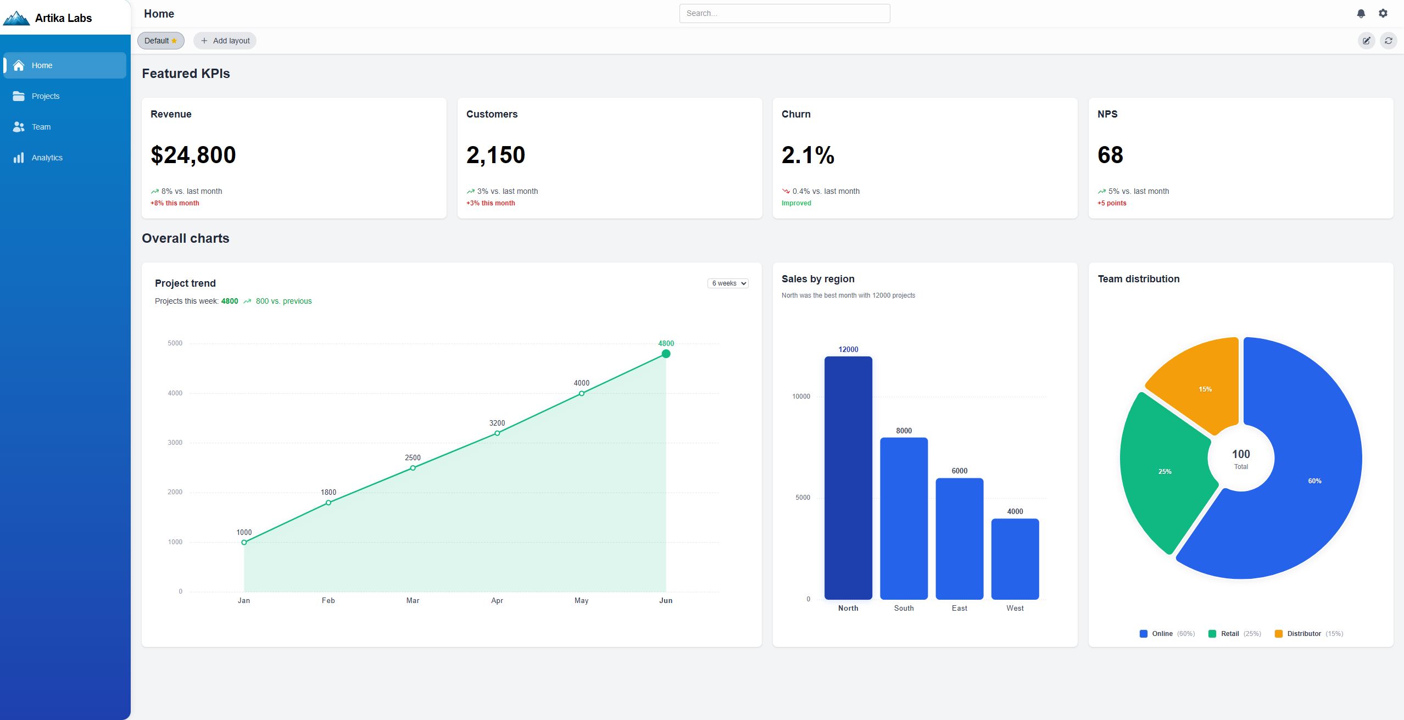This screenshot has width=1404, height=720.
Task: Refresh the dashboard with the reload icon
Action: pyautogui.click(x=1388, y=41)
